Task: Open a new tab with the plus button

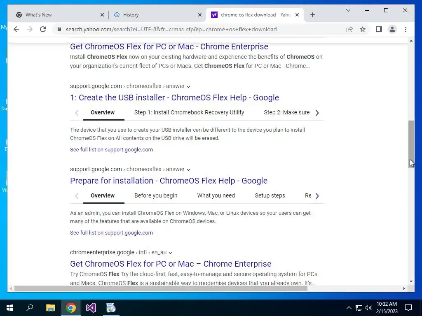Action: [x=312, y=15]
